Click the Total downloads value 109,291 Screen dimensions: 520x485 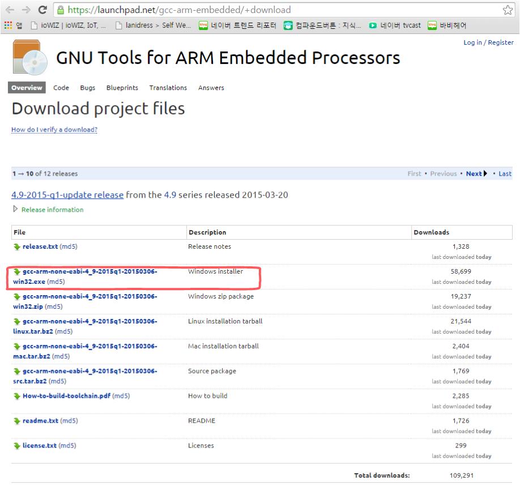tap(461, 475)
